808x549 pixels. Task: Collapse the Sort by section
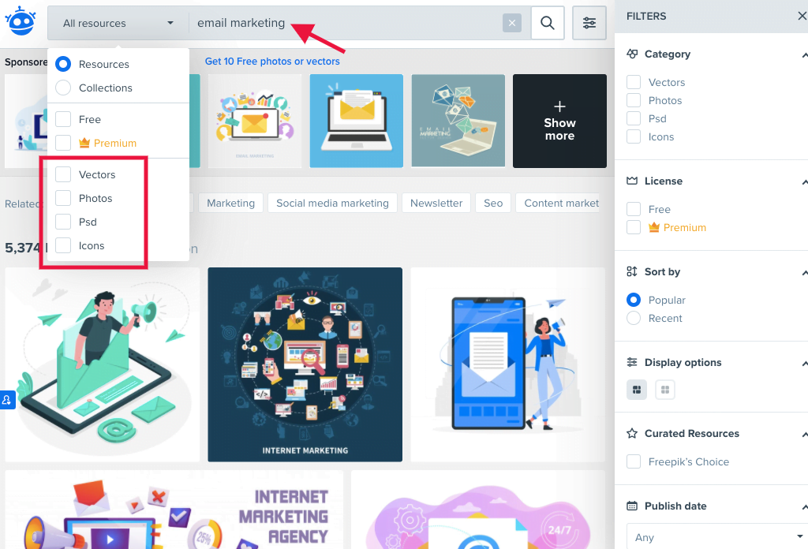pos(804,272)
